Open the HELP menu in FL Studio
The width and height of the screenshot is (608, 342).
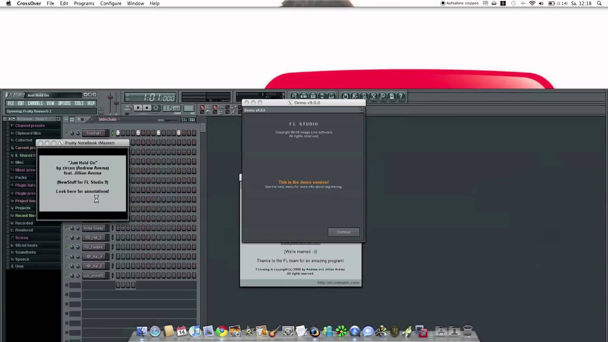click(91, 103)
